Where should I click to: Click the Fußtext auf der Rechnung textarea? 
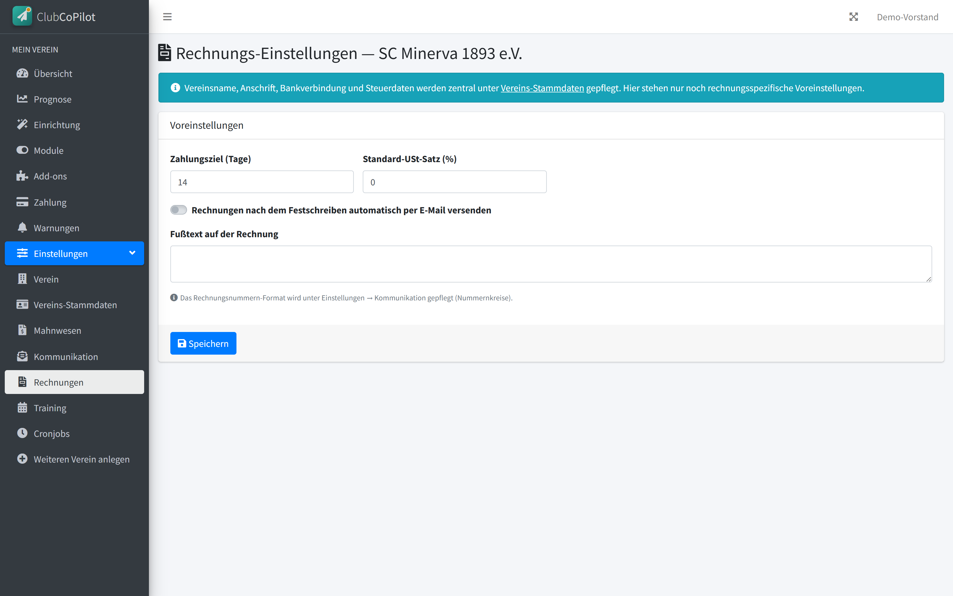[551, 264]
